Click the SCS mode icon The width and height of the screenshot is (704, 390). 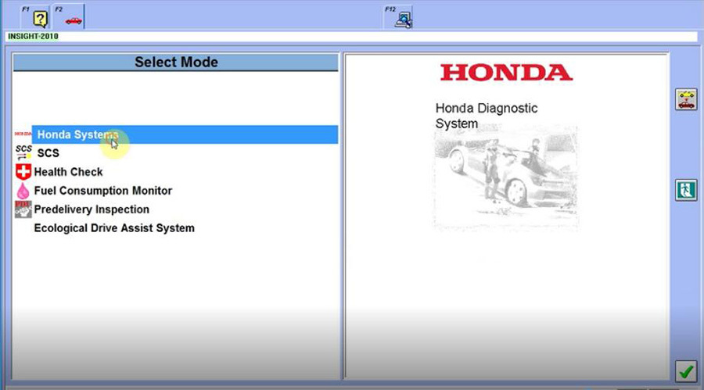click(23, 152)
